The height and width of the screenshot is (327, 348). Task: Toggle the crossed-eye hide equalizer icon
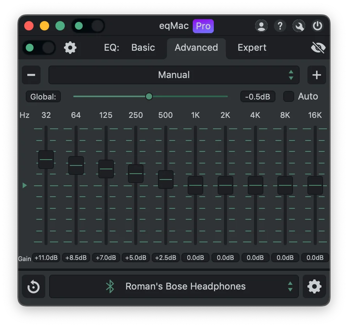point(318,48)
